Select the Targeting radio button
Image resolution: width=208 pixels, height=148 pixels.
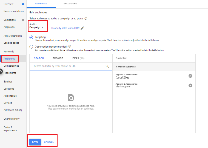tap(31, 37)
